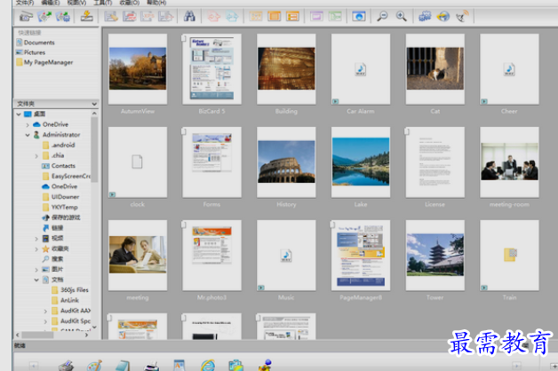Select the BizCard 5 document thumbnail
Viewport: 558px width, 371px height.
coord(211,69)
